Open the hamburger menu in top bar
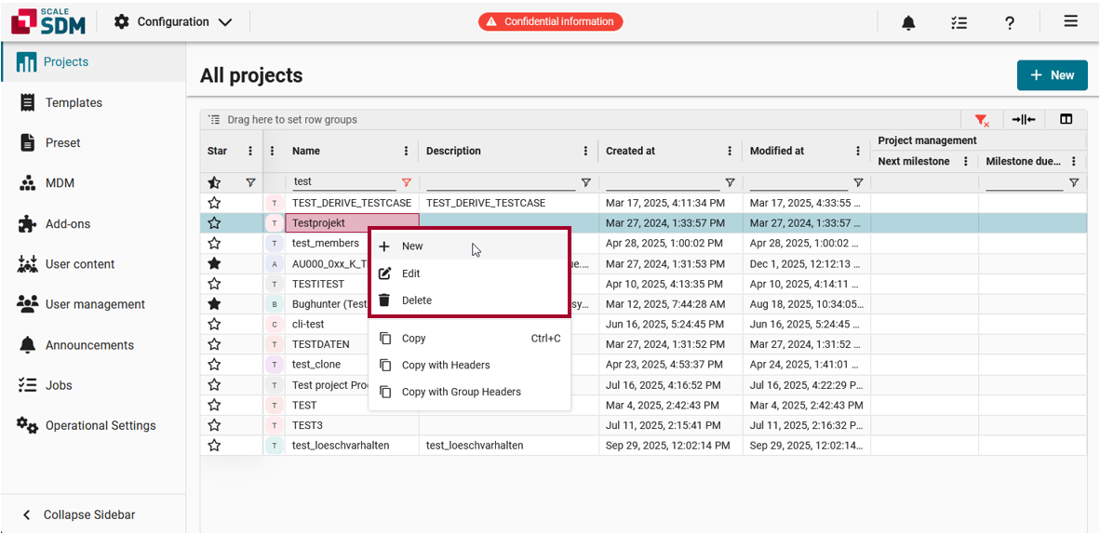The image size is (1100, 534). click(1071, 21)
